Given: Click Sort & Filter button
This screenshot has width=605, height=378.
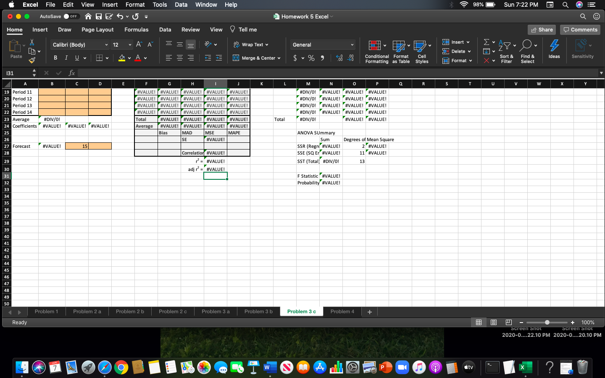Looking at the screenshot, I should click(x=506, y=52).
